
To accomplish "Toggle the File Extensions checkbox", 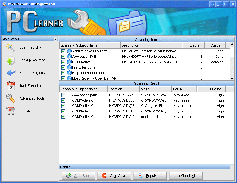I will pyautogui.click(x=63, y=67).
